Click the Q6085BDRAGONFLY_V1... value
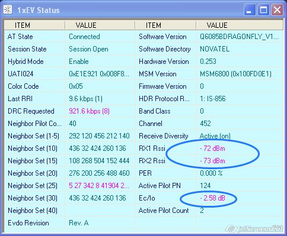The image size is (287, 236). tap(240, 37)
